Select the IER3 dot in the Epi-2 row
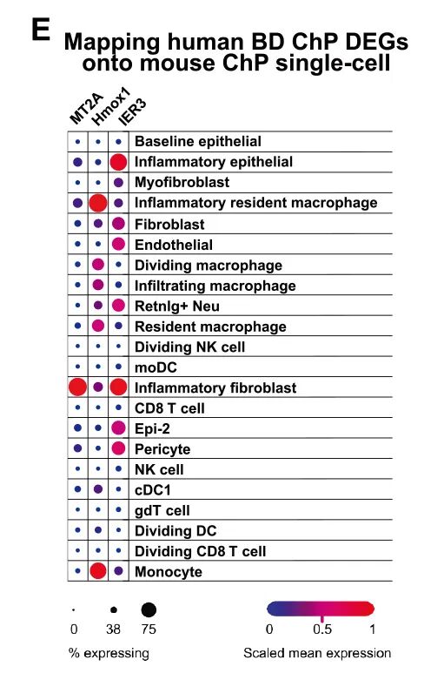Image resolution: width=444 pixels, height=680 pixels. pyautogui.click(x=118, y=428)
